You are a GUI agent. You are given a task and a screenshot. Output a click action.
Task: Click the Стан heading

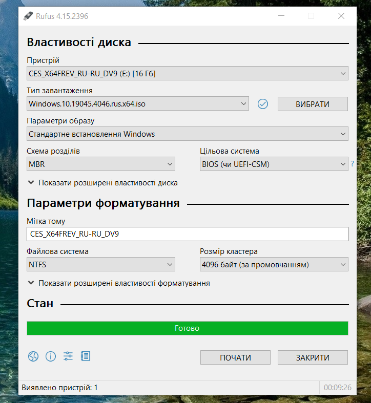(x=40, y=304)
